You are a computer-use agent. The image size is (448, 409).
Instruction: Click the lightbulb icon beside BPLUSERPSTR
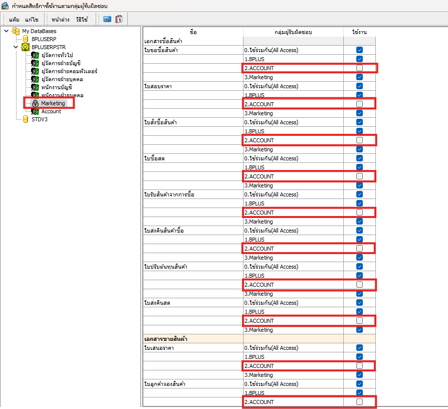[26, 47]
